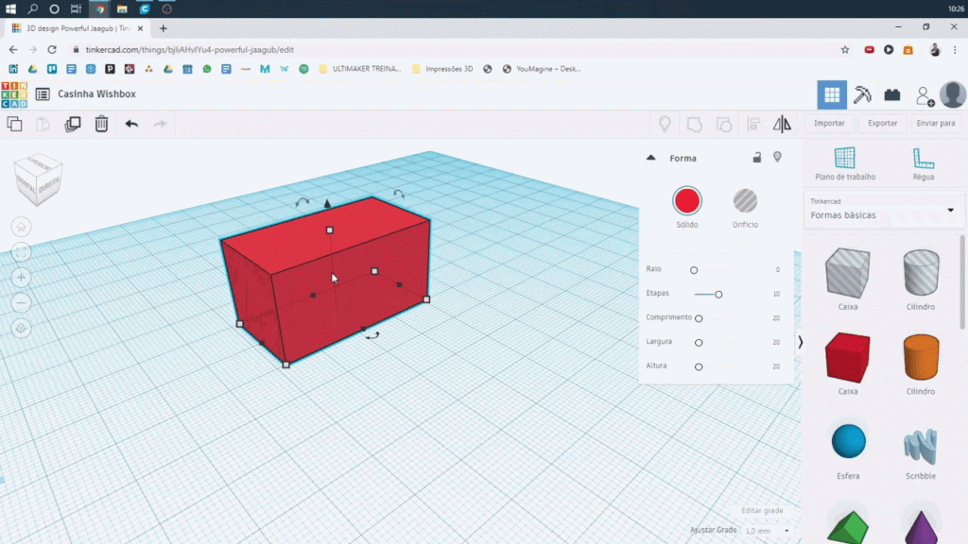Pick the blue Esfera shape

coord(848,442)
